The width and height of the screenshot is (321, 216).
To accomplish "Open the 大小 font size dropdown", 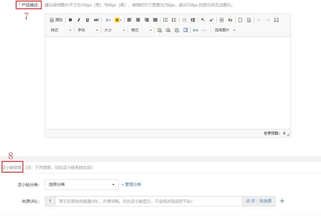I will 114,30.
